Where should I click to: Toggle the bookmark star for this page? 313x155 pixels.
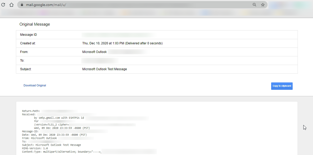coord(263,5)
